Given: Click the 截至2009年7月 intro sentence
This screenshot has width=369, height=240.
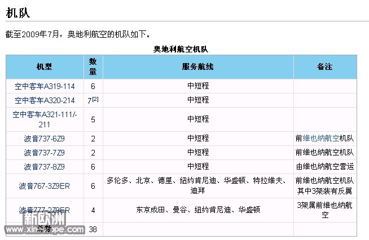Looking at the screenshot, I should (x=78, y=34).
